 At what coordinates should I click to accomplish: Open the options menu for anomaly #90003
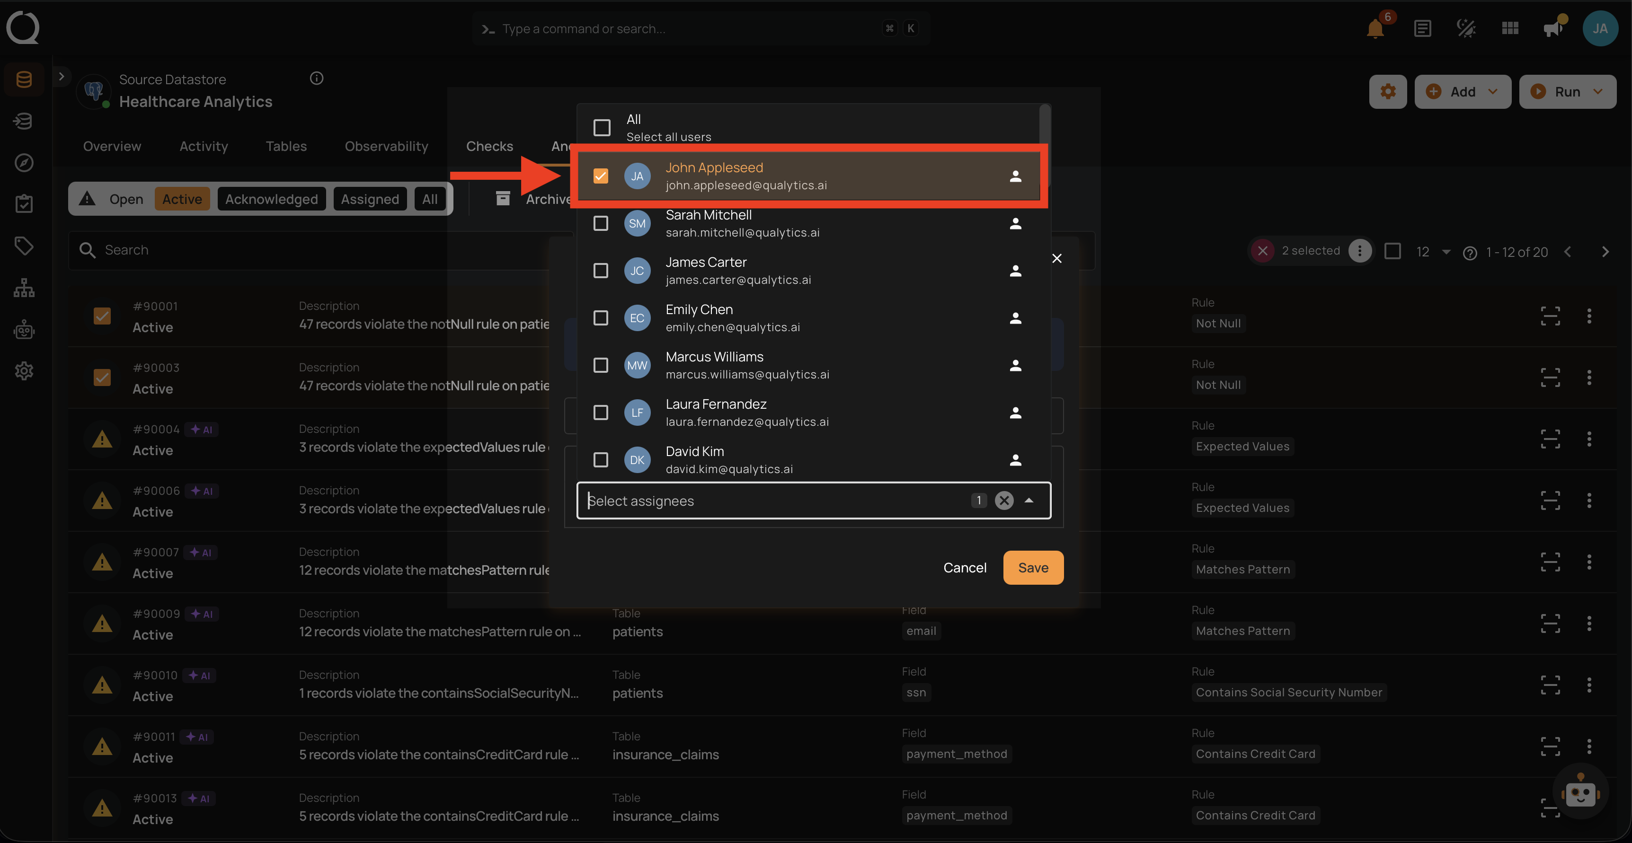pyautogui.click(x=1588, y=378)
